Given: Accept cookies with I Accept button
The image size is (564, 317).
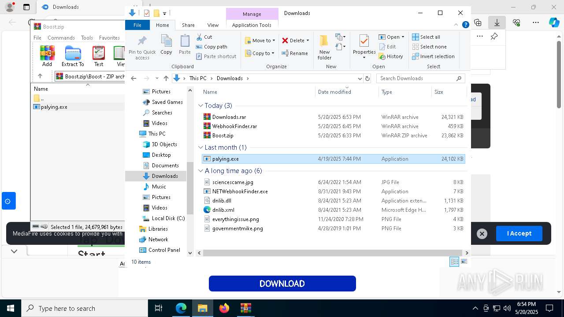Looking at the screenshot, I should [x=519, y=233].
